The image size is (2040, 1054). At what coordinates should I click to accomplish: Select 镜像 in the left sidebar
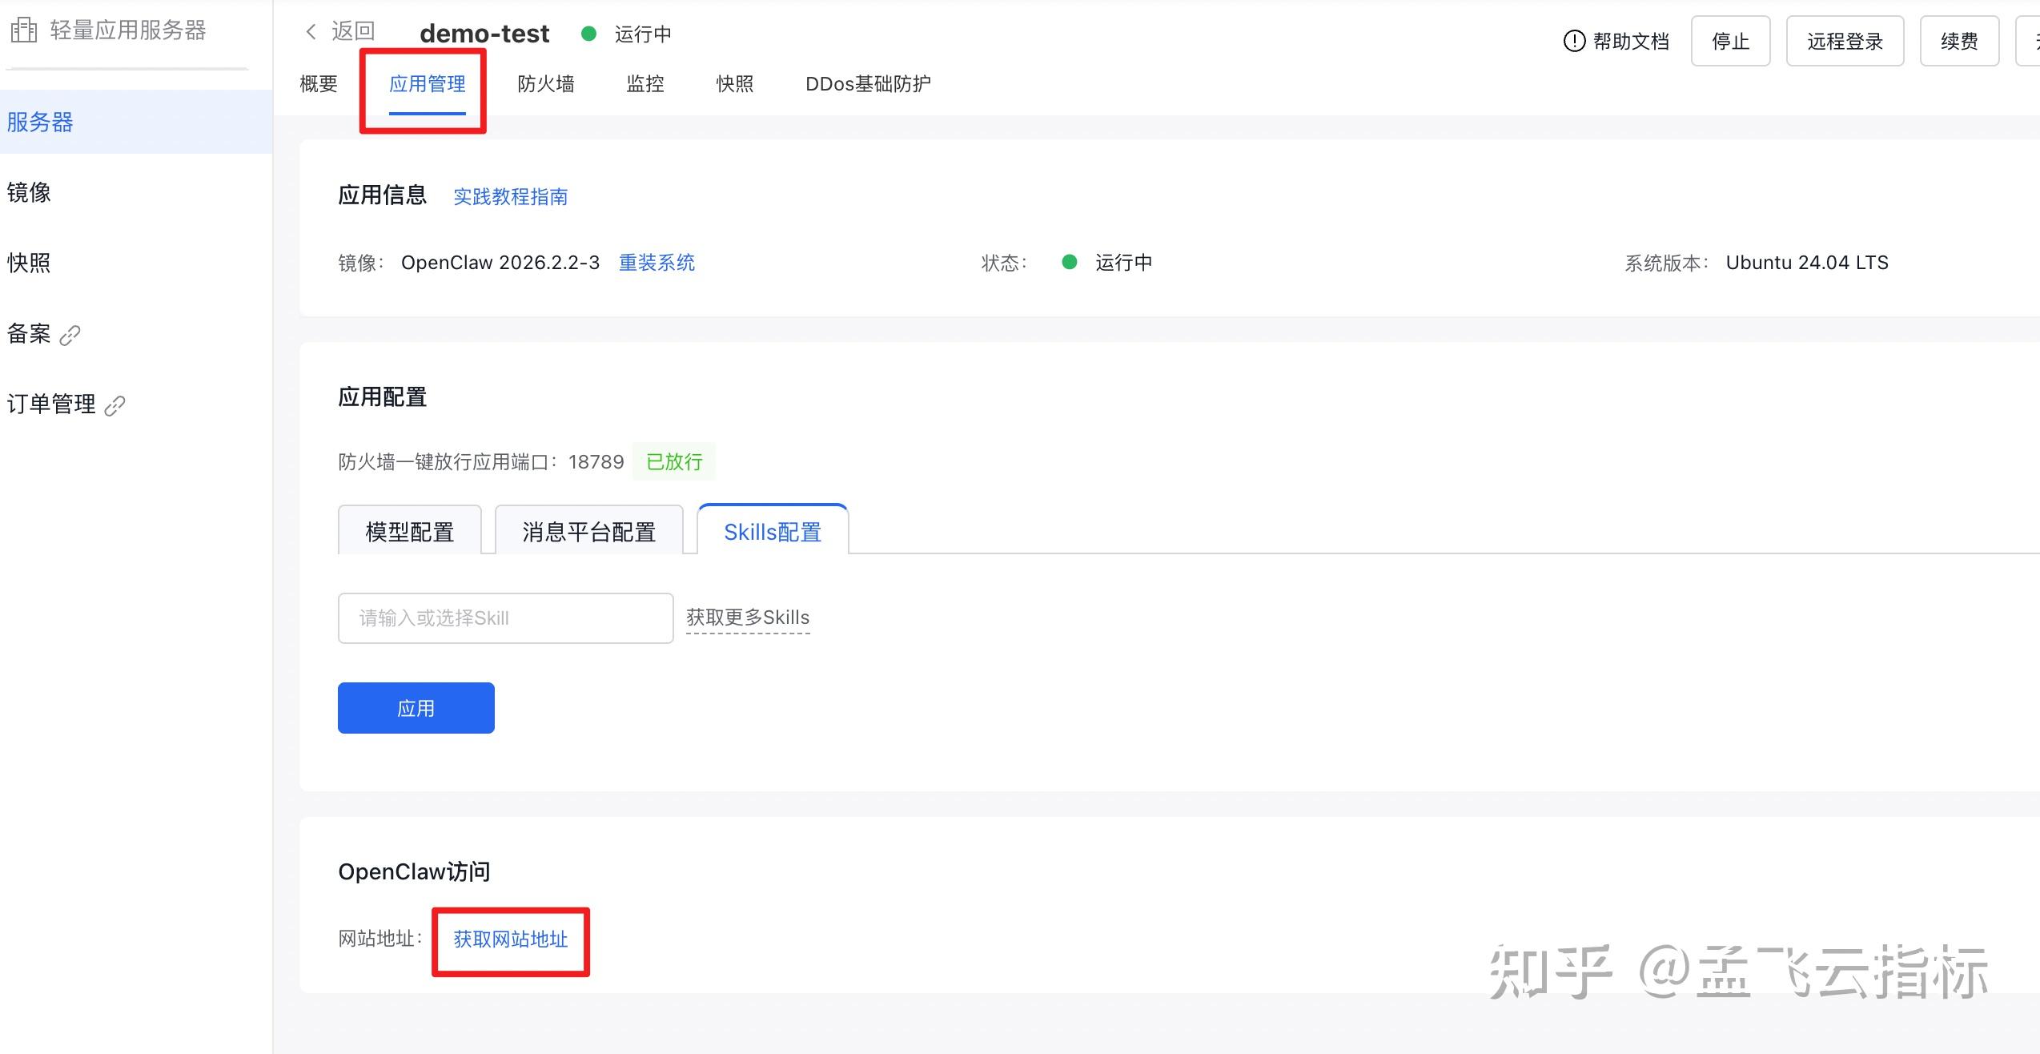tap(29, 192)
